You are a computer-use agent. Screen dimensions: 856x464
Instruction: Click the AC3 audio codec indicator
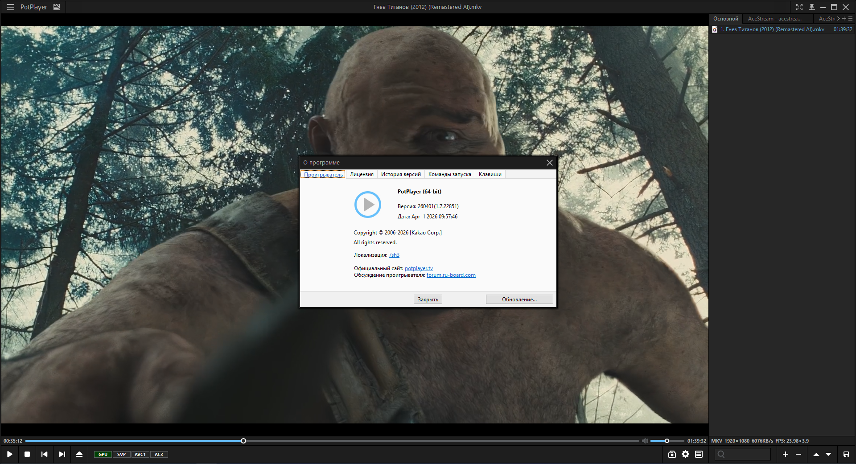pyautogui.click(x=159, y=455)
